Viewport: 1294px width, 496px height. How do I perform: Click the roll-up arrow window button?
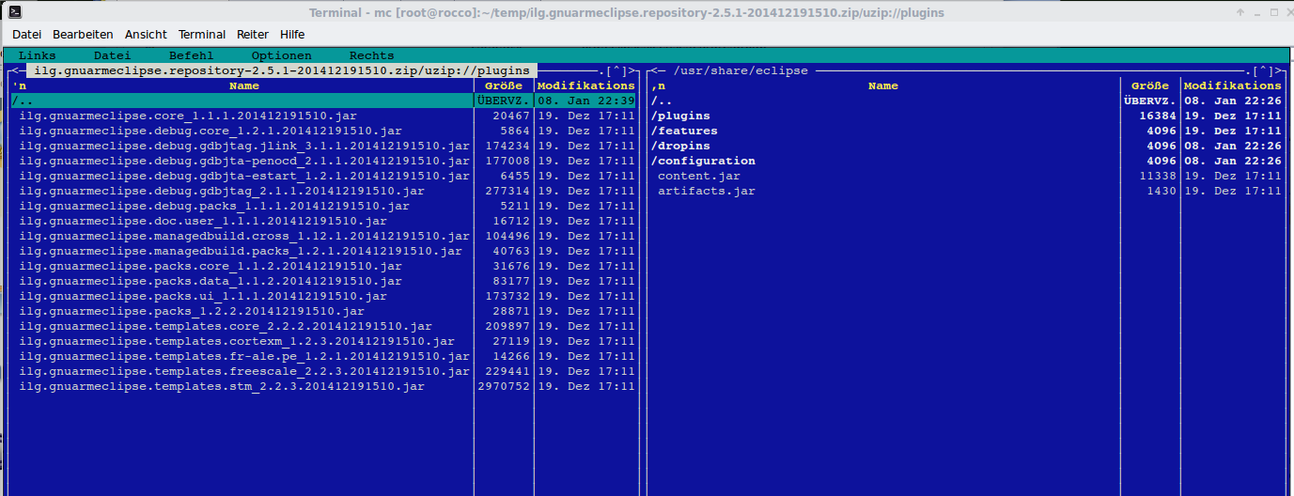click(x=1240, y=13)
